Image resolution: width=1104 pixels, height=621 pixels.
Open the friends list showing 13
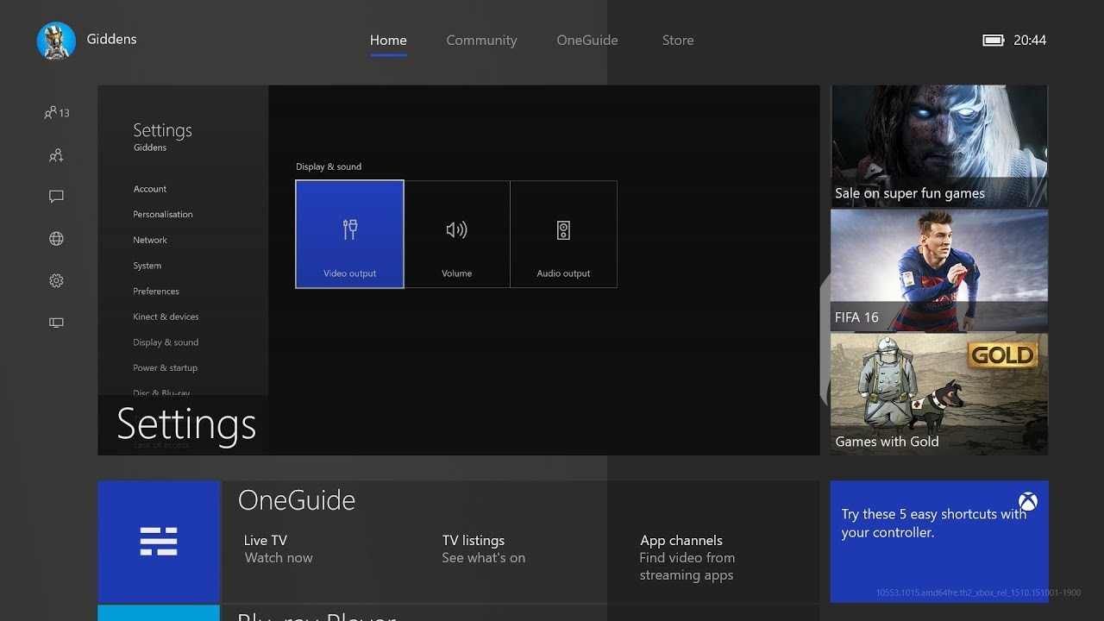pos(57,113)
